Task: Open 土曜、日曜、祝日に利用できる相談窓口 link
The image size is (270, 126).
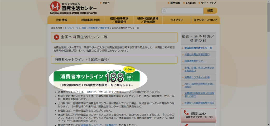Action: tap(199, 69)
